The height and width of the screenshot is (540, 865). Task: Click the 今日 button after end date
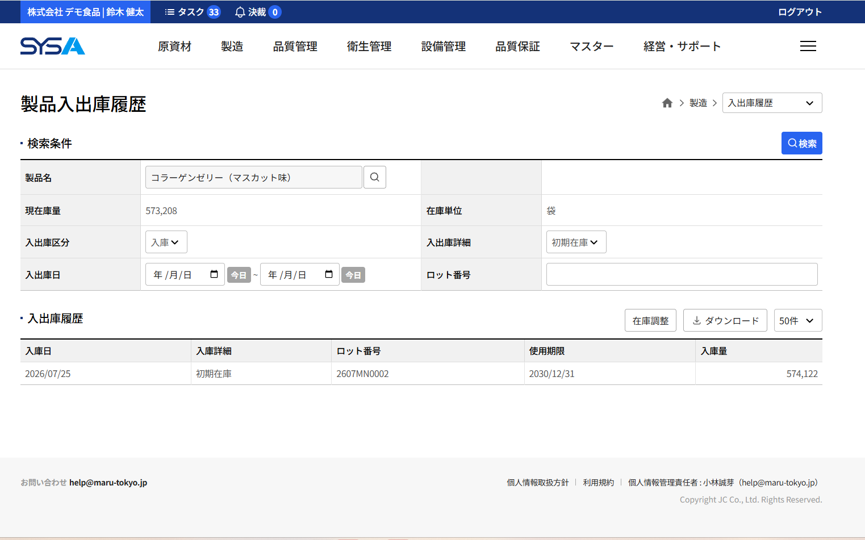tap(353, 275)
